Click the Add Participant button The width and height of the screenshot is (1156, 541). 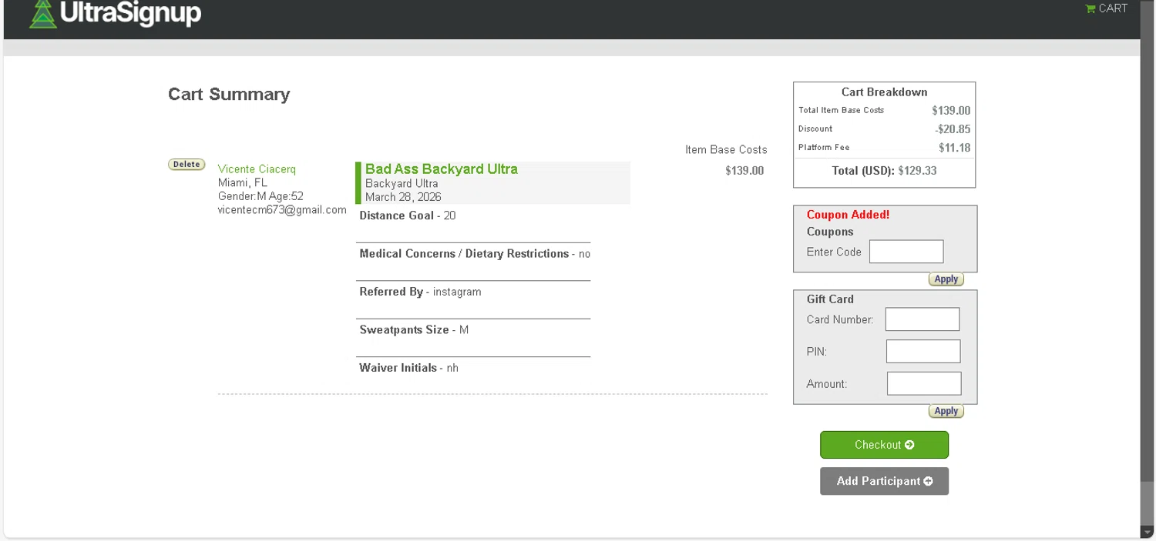pos(884,481)
